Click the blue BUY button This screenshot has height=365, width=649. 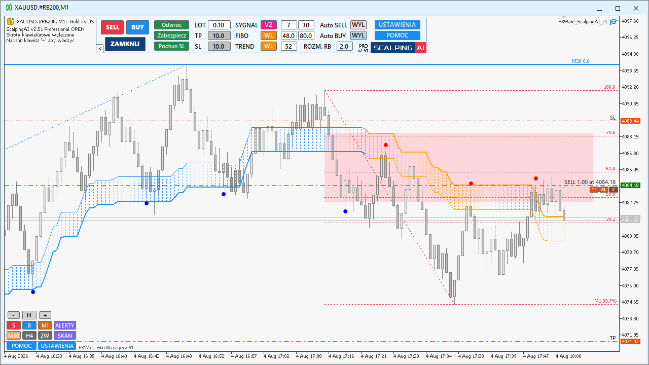tap(137, 27)
